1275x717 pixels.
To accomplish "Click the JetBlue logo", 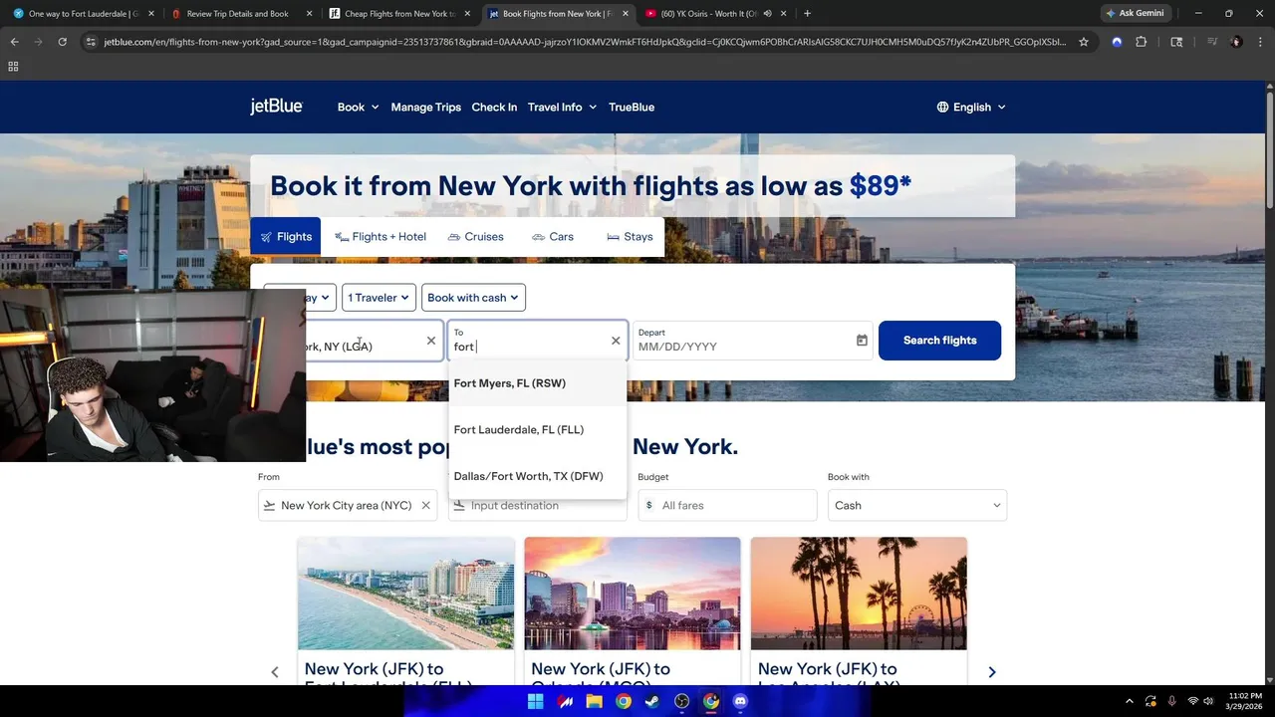I will coord(276,107).
